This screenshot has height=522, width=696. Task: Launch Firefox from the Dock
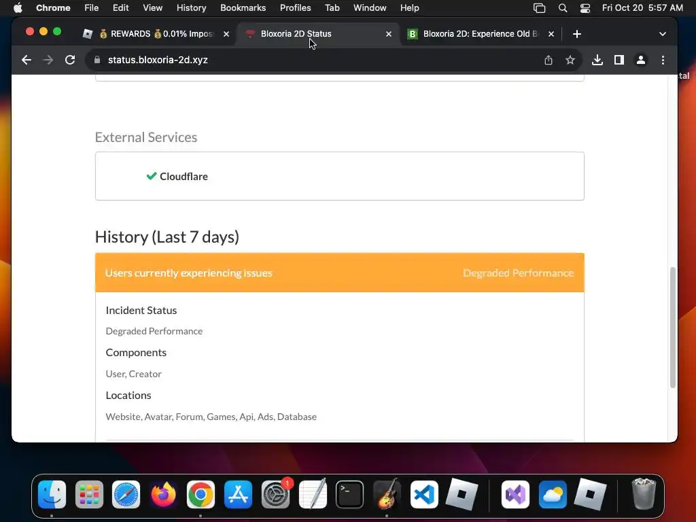(163, 494)
